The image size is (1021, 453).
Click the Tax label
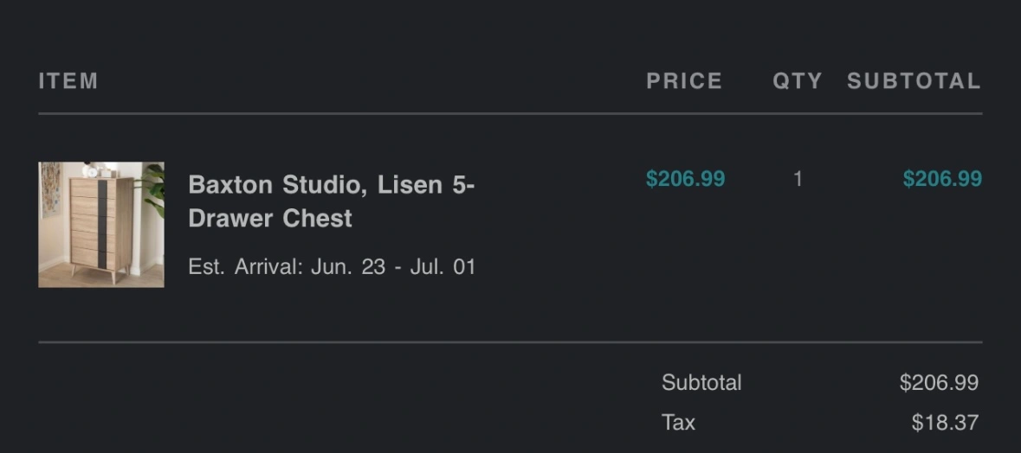[x=678, y=423]
